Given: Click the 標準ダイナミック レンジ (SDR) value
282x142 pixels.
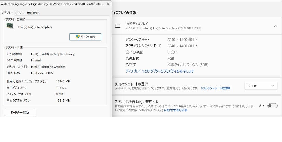Looking at the screenshot, I should click(x=187, y=65).
